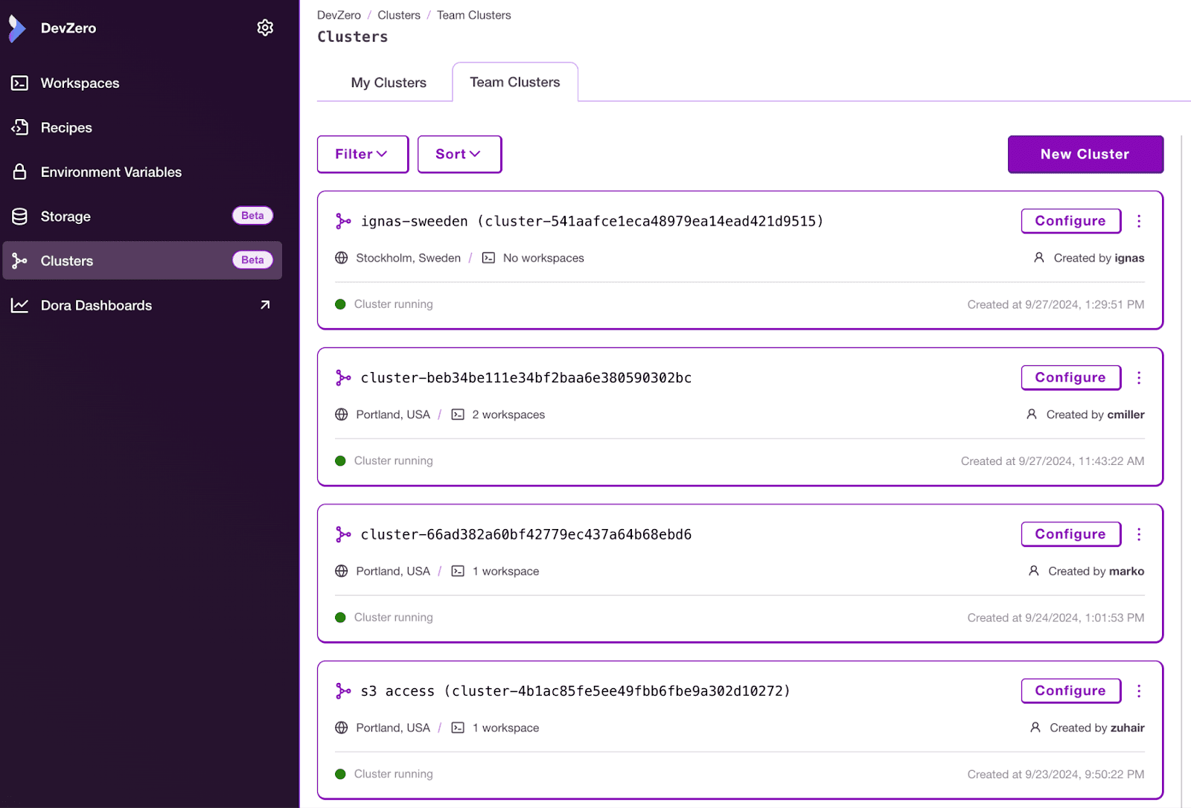Open more options for s3 access cluster
Image resolution: width=1191 pixels, height=808 pixels.
click(1138, 691)
